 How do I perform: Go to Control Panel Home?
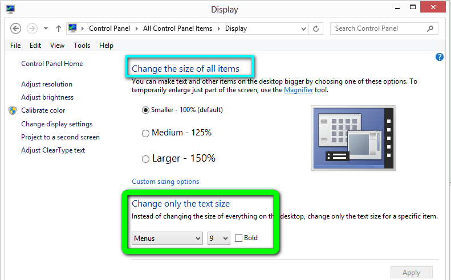(52, 64)
